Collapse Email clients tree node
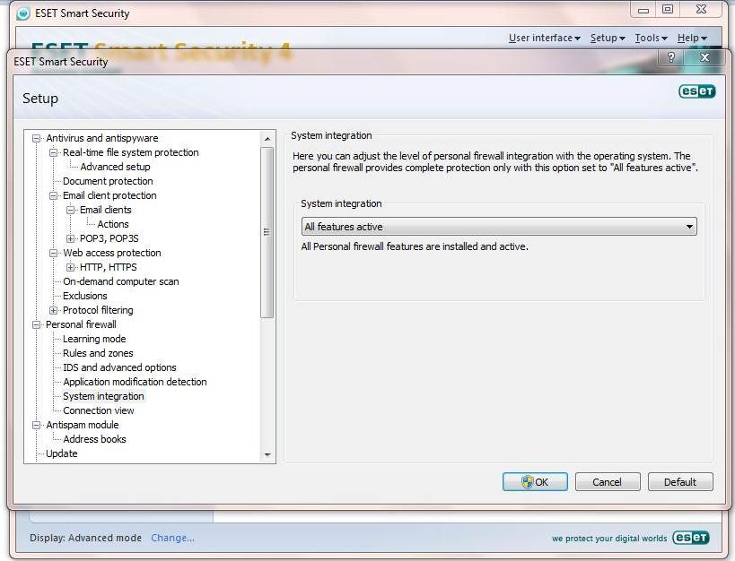Viewport: 735px width, 561px height. (70, 211)
